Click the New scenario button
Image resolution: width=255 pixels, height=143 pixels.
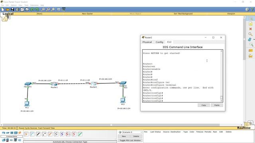(x=124, y=136)
